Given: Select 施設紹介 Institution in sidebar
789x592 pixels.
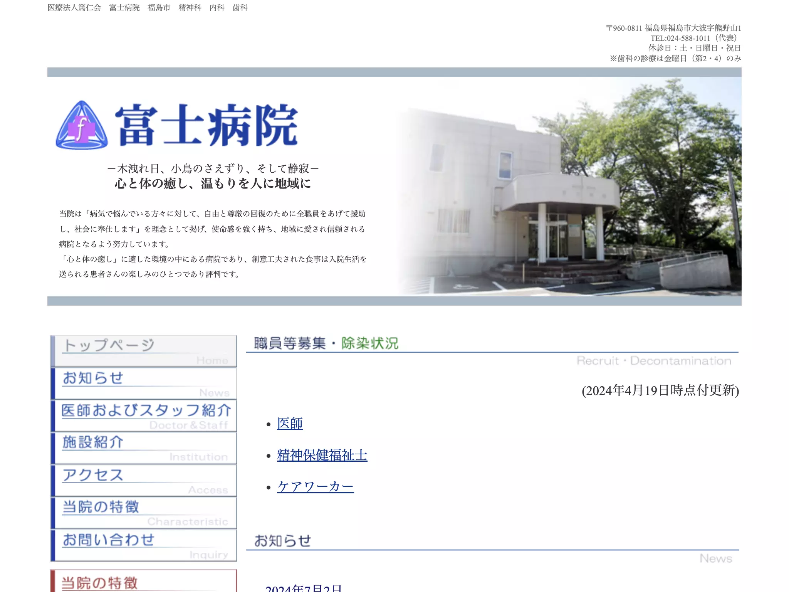Looking at the screenshot, I should click(x=144, y=448).
